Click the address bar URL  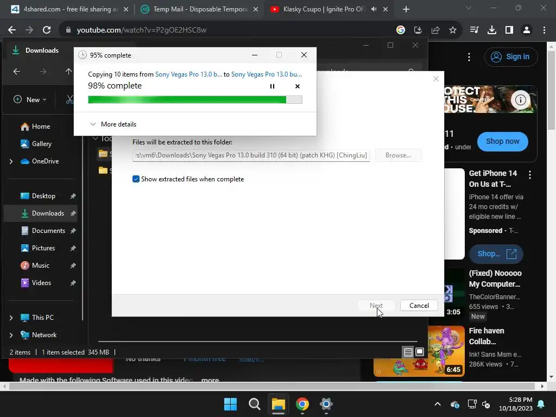coord(142,30)
